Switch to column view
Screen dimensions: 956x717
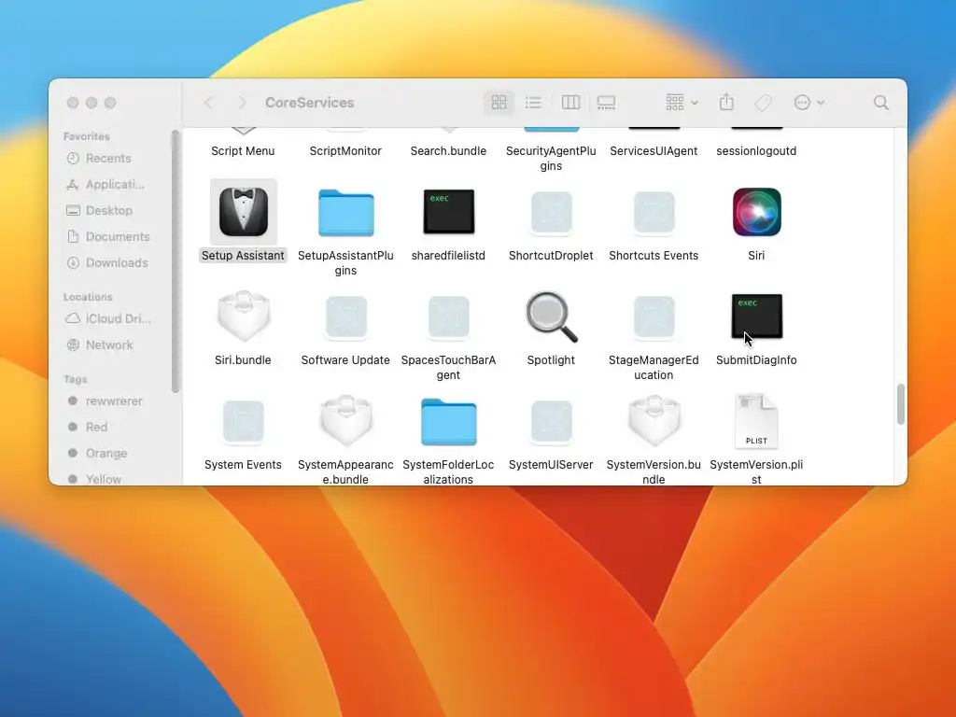coord(570,103)
